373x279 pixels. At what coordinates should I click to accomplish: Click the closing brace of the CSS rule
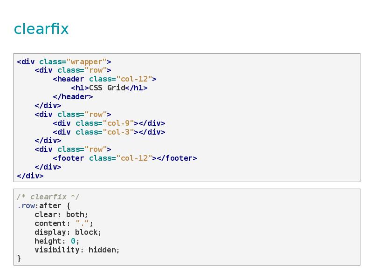pos(19,259)
